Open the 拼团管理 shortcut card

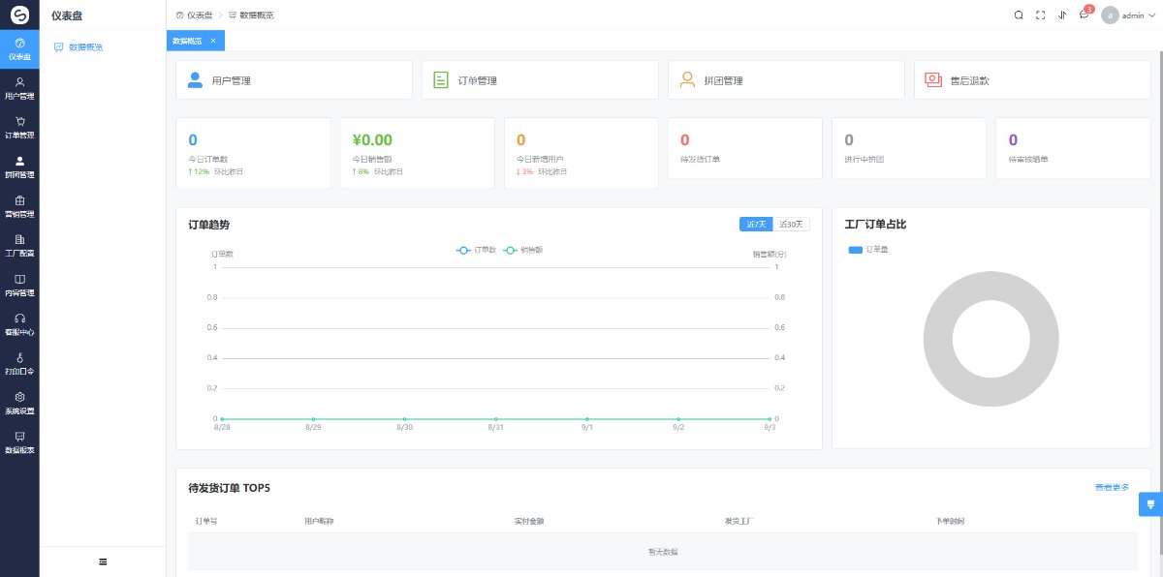pos(786,80)
